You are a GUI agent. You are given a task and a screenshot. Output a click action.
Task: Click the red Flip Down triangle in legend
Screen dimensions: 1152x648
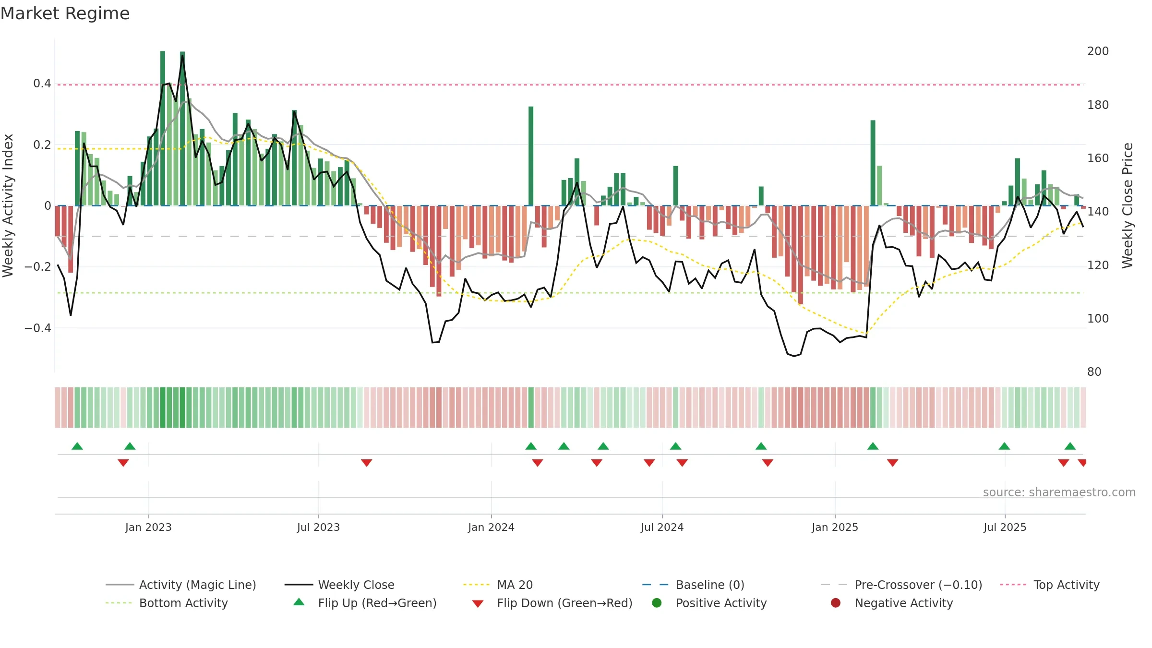(x=478, y=604)
